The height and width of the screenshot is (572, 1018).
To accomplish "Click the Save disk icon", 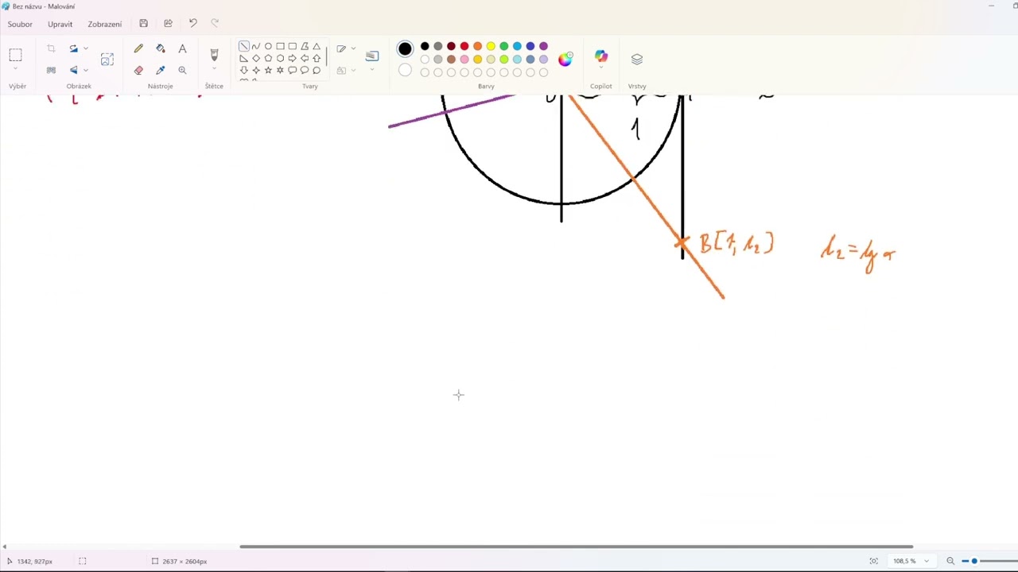I will [143, 24].
